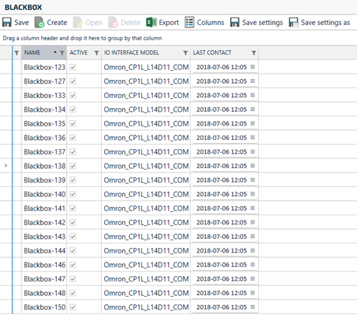This screenshot has width=357, height=321.
Task: Toggle Active checkbox for Blackbox-150
Action: [x=73, y=307]
